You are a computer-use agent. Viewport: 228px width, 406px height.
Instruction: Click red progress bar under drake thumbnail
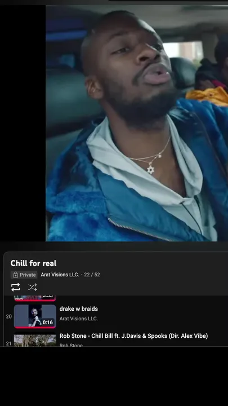35,327
